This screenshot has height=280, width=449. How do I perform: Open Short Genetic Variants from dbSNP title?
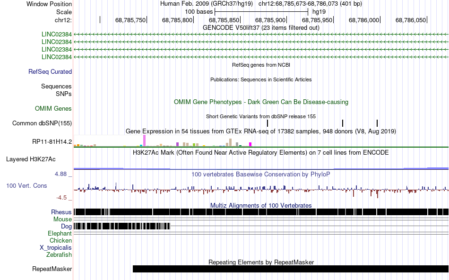261,117
